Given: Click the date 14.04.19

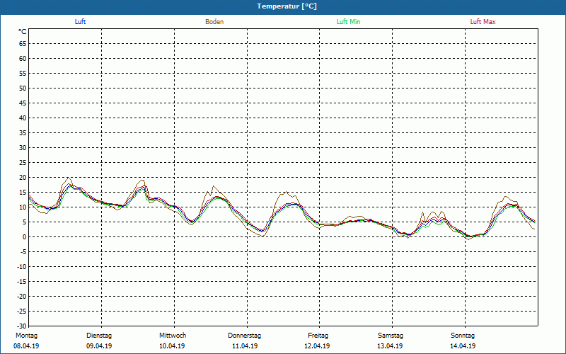Looking at the screenshot, I should pos(463,346).
